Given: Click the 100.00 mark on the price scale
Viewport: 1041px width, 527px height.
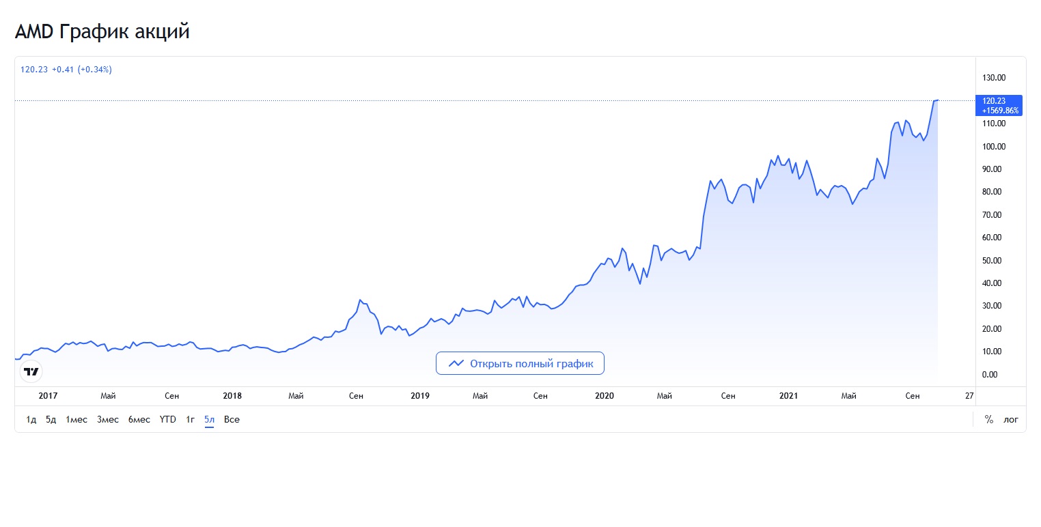Looking at the screenshot, I should 993,146.
